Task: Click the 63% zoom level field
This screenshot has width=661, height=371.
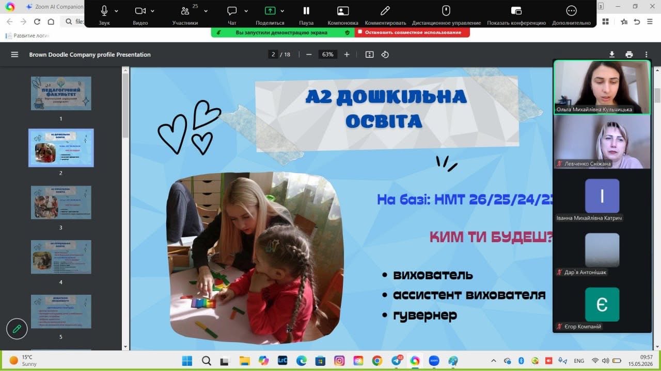Action: pos(327,55)
